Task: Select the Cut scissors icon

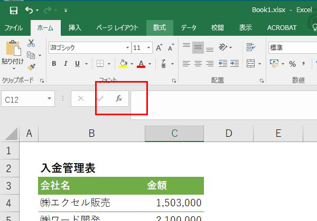Action: (31, 43)
